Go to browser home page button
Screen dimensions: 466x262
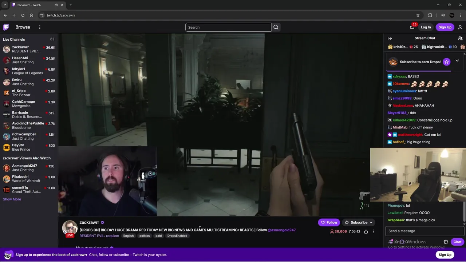click(x=31, y=15)
